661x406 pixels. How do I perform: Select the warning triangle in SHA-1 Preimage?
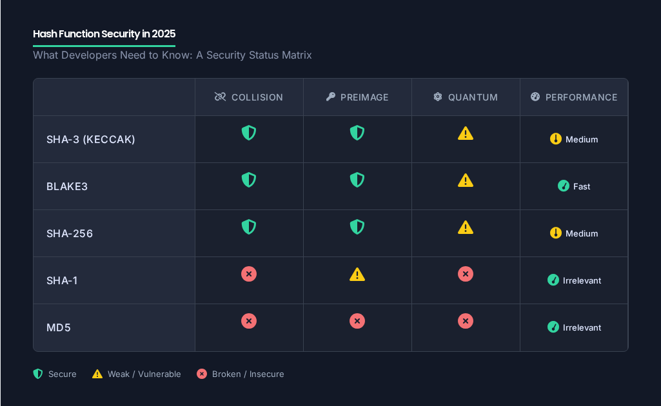pyautogui.click(x=357, y=274)
